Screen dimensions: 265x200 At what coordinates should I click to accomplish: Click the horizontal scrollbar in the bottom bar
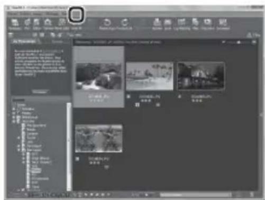(196, 195)
